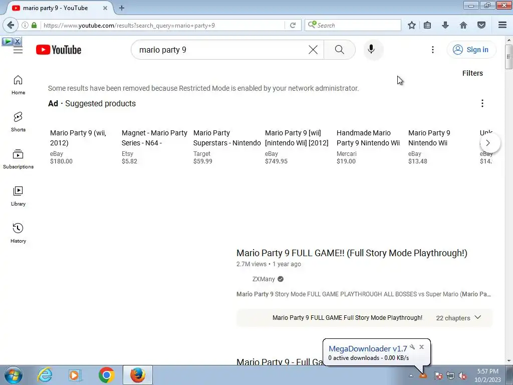Click the MegaDownloader tray icon

point(423,376)
